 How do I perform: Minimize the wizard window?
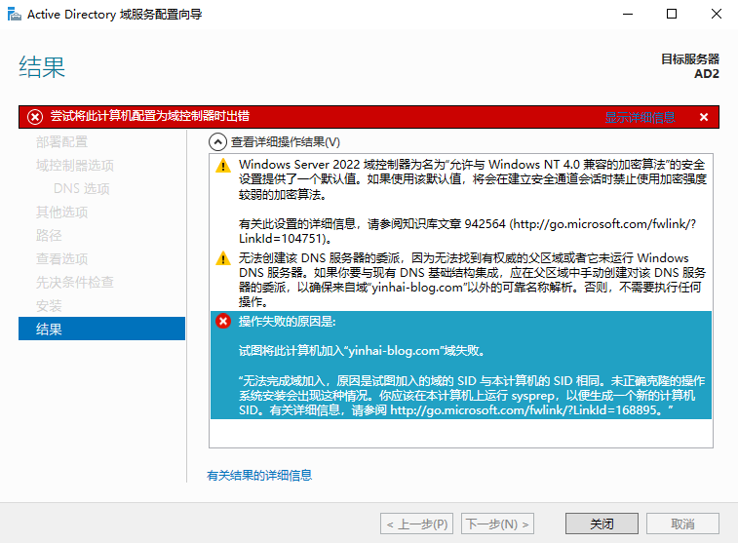click(x=628, y=14)
